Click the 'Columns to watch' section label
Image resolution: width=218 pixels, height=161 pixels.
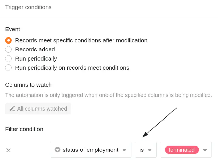pos(28,85)
